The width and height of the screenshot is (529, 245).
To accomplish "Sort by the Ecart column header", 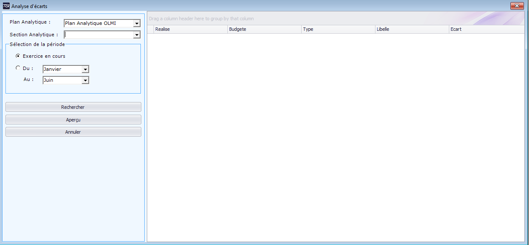I will click(x=486, y=30).
